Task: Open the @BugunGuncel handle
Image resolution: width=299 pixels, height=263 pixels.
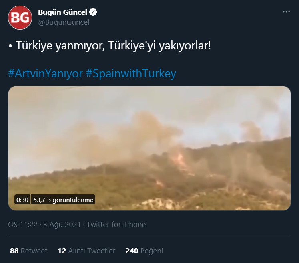Action: coord(64,22)
